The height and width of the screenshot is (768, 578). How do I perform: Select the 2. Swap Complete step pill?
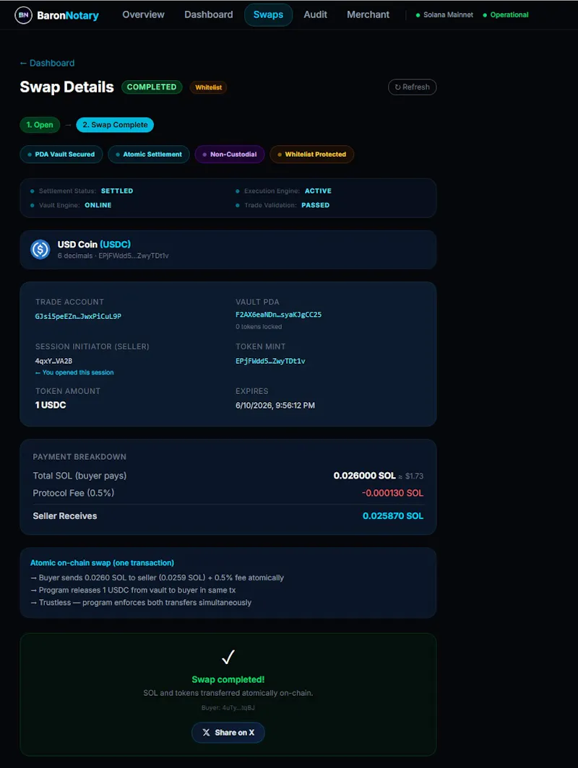point(115,125)
